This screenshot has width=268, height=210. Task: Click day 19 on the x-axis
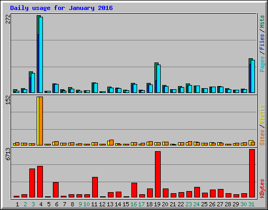tap(157, 204)
